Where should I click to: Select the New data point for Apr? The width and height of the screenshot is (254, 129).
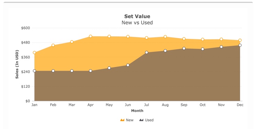tap(91, 36)
